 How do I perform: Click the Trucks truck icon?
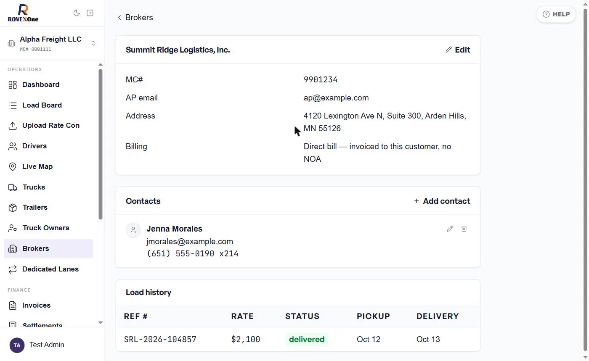tap(13, 187)
